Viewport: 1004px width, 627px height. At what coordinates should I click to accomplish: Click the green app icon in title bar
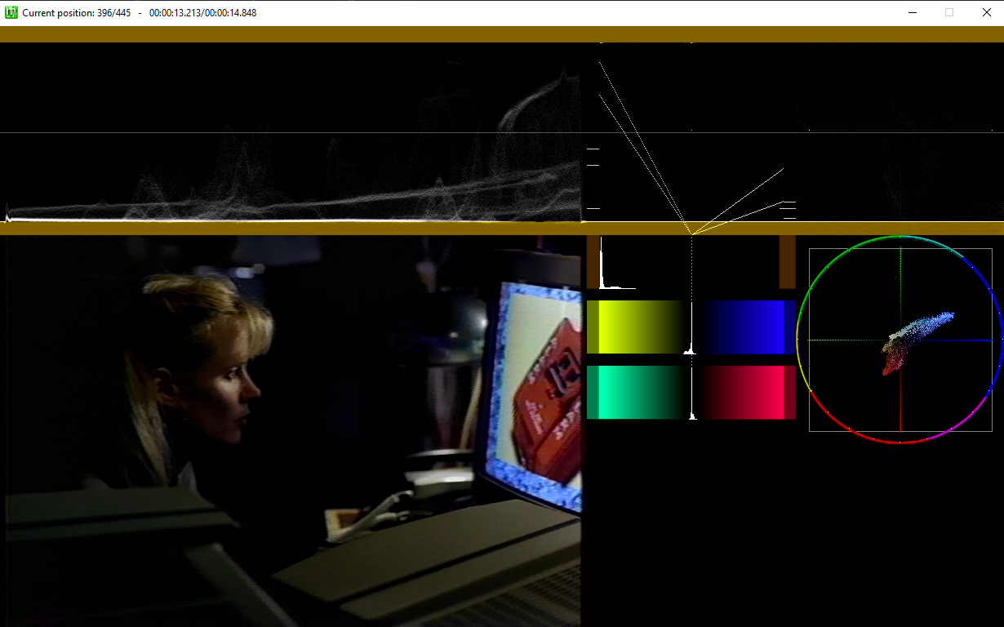11,12
